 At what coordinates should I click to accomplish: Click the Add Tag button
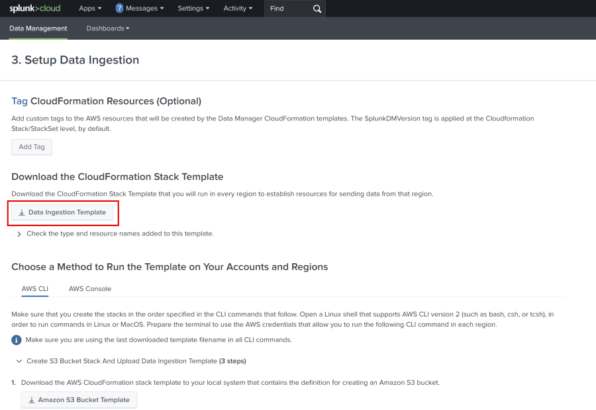coord(32,147)
